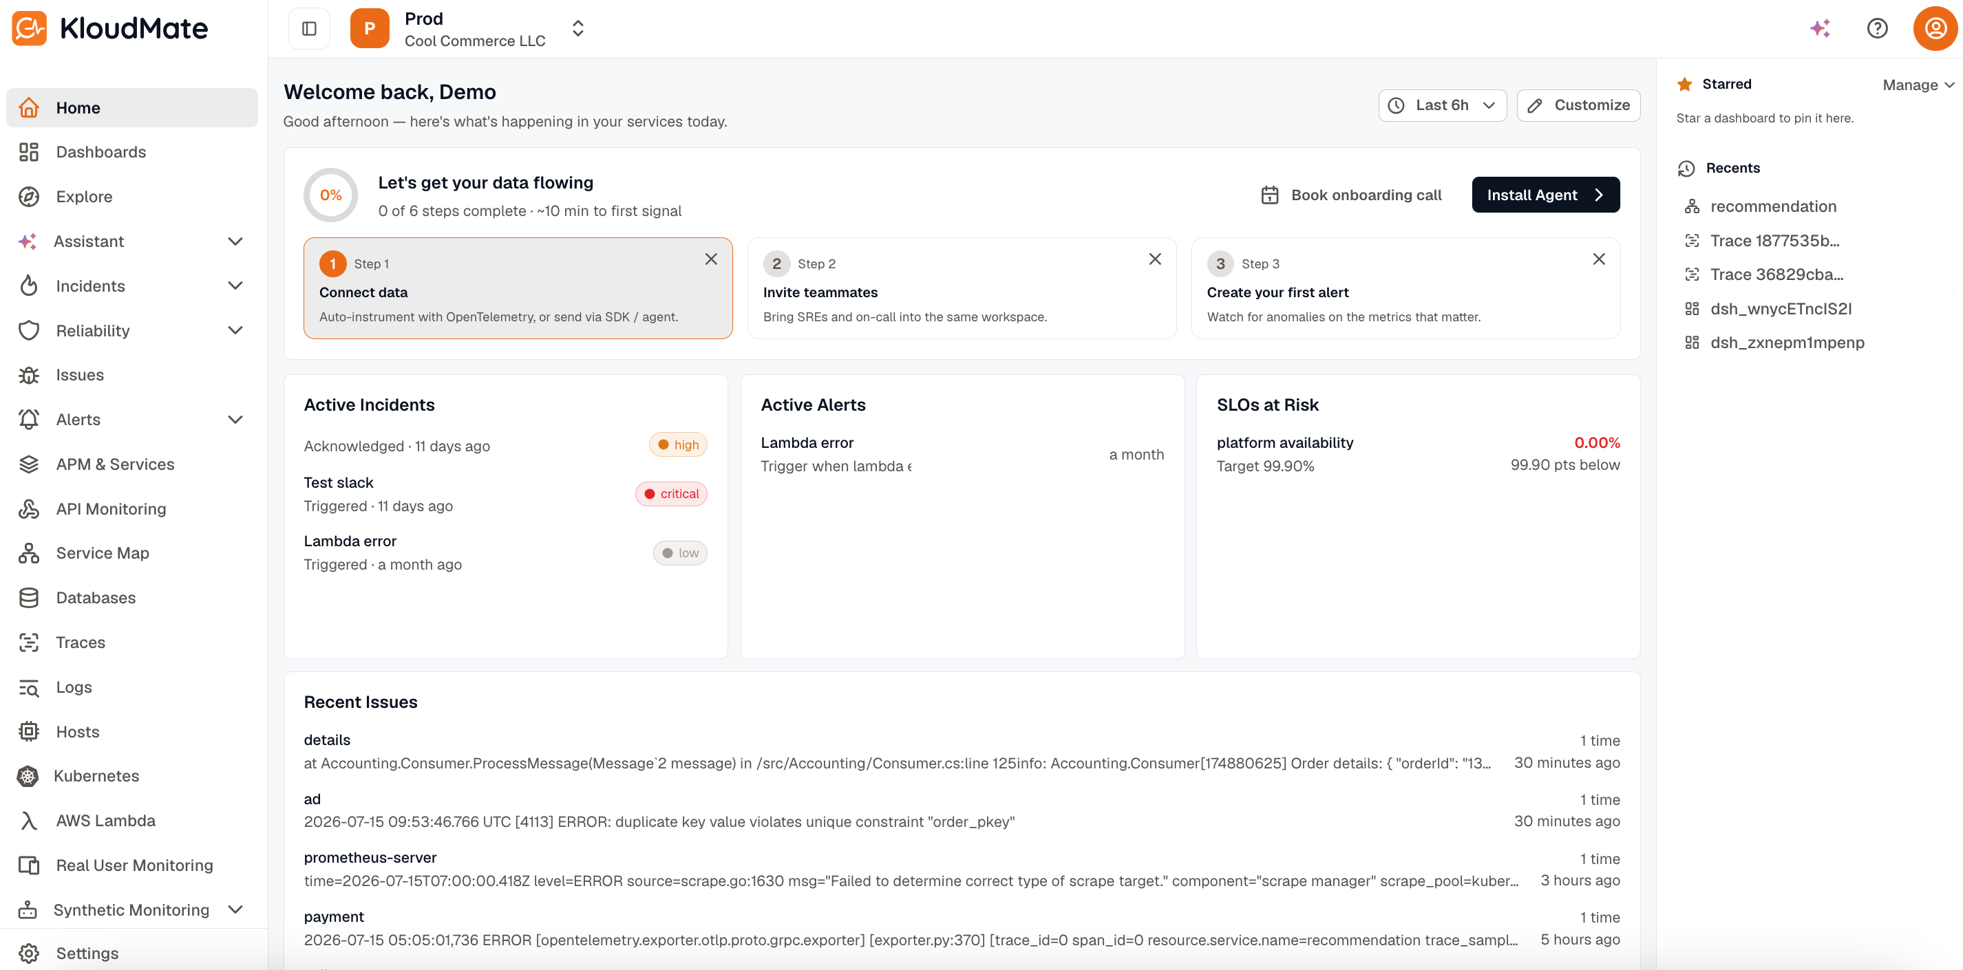Close the Step 3 Create your first alert card
The image size is (1963, 970).
1599,259
